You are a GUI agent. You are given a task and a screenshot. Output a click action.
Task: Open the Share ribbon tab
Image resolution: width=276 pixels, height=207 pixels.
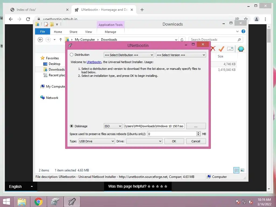tap(73, 32)
